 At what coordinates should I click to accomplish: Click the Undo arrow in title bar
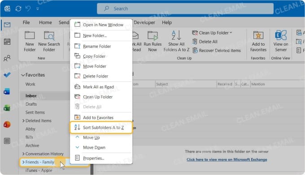coord(28,9)
